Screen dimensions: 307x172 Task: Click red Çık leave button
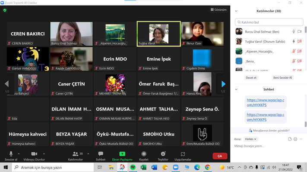pos(220,156)
